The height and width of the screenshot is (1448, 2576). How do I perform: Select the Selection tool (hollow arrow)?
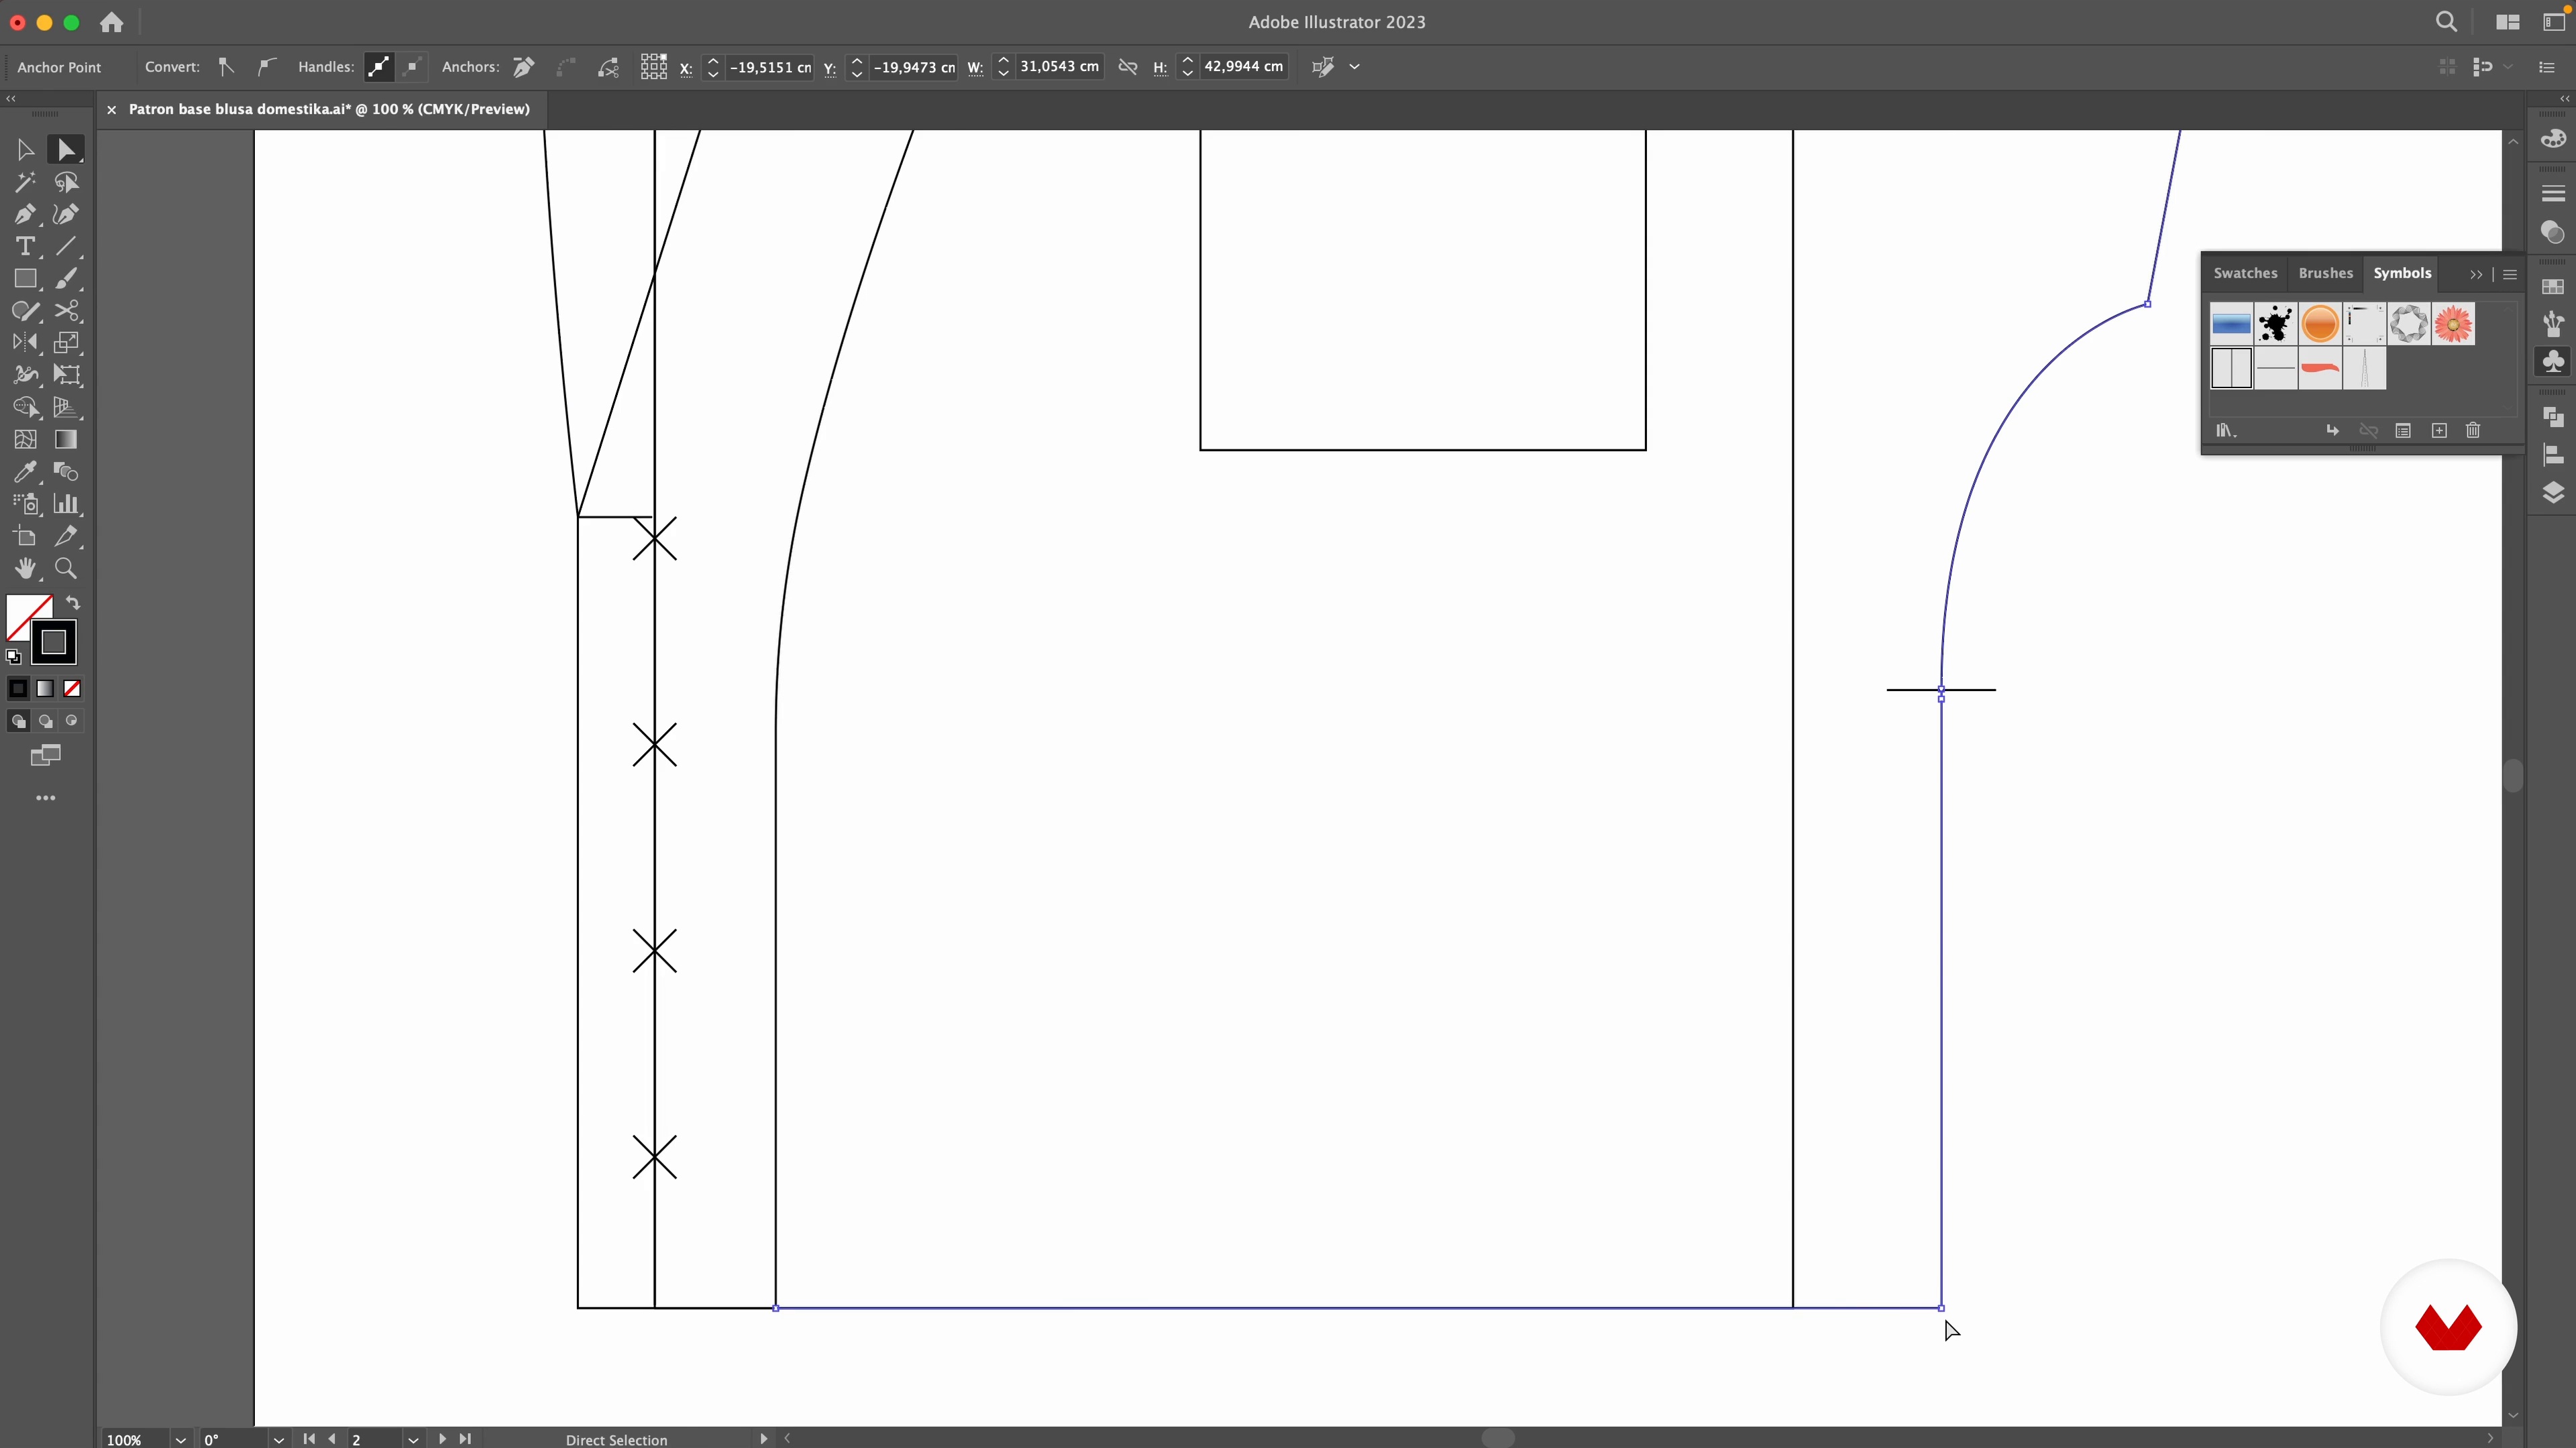[25, 150]
